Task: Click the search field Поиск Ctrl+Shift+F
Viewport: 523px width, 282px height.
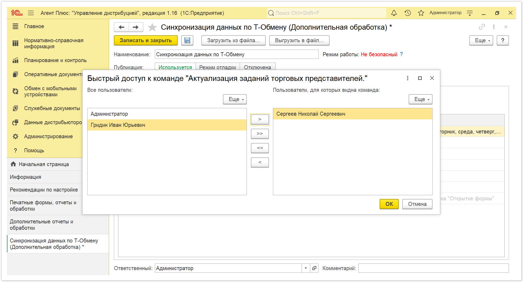Action: [327, 13]
